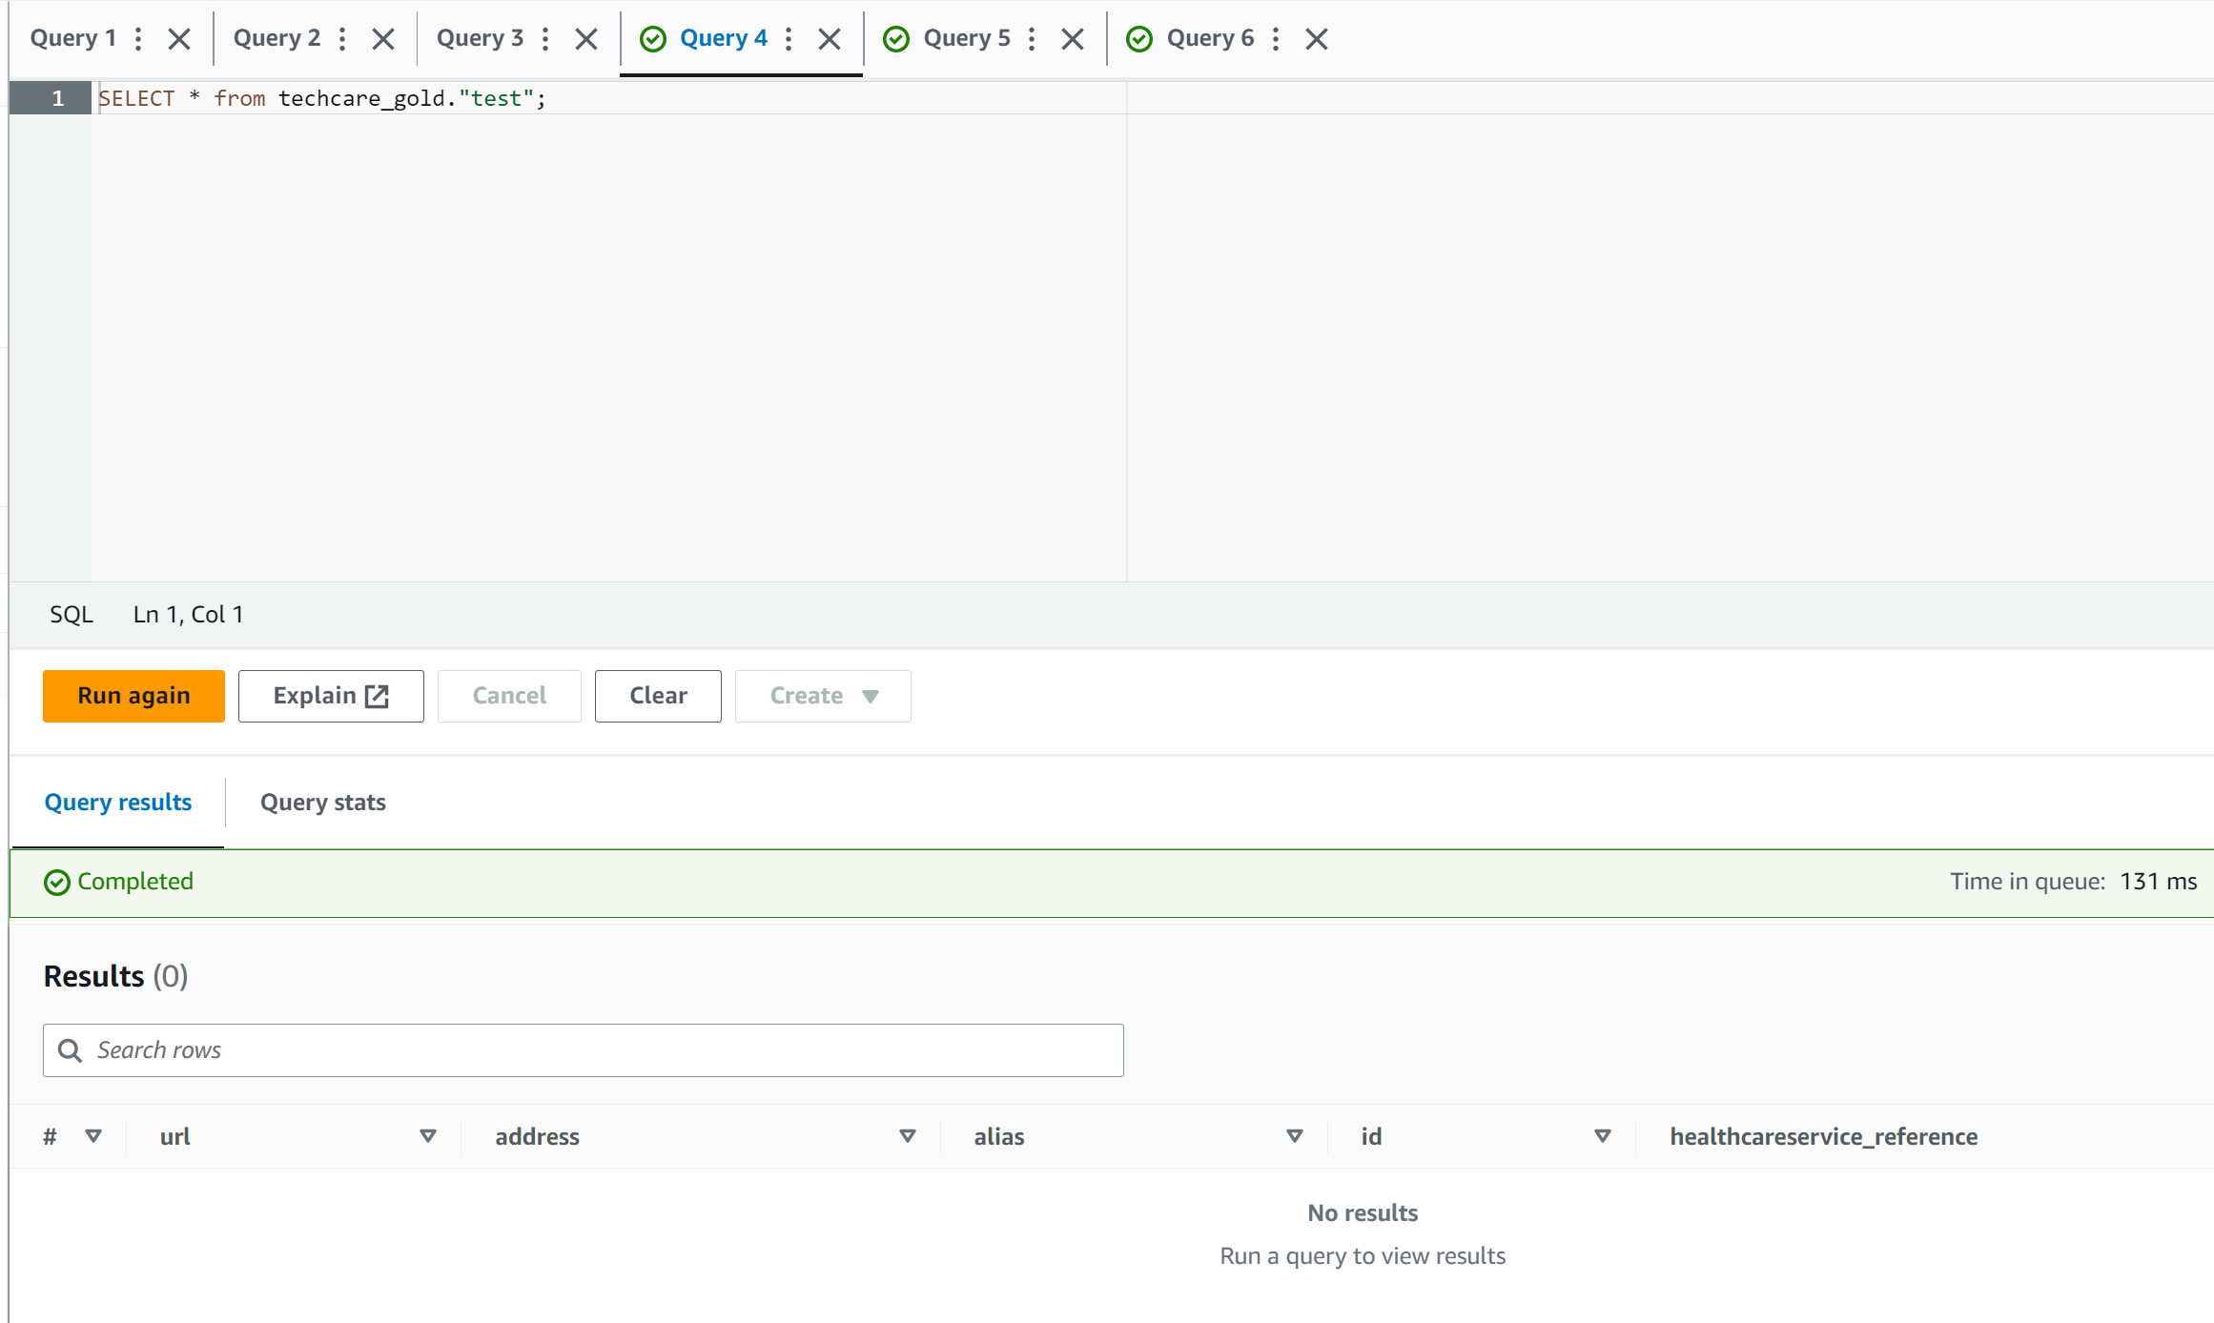Open the filter dropdown on url column
2214x1323 pixels.
427,1136
